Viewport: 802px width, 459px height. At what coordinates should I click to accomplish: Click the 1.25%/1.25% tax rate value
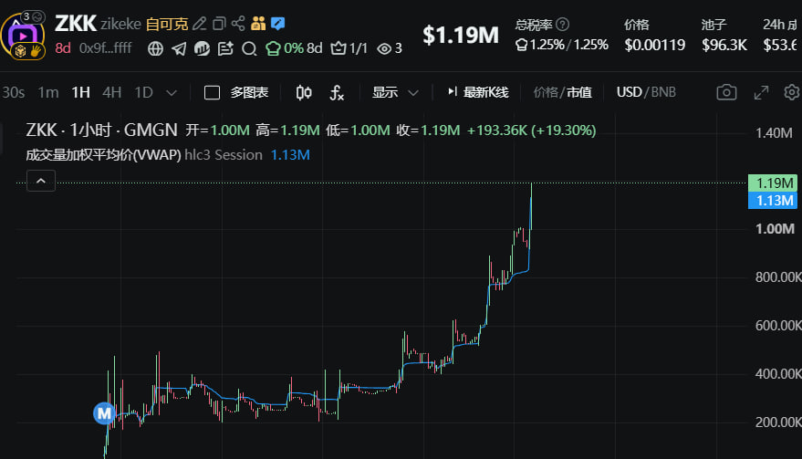point(562,45)
